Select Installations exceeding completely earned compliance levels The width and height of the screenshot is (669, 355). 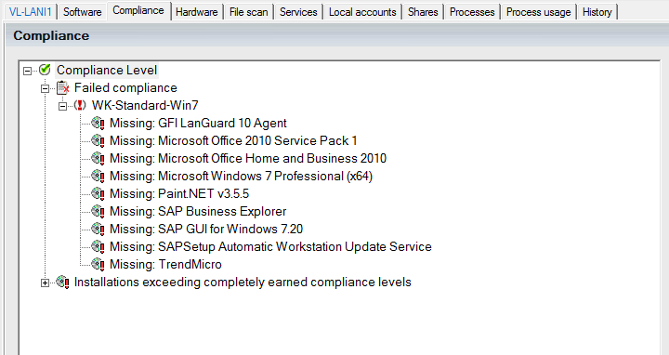(243, 282)
